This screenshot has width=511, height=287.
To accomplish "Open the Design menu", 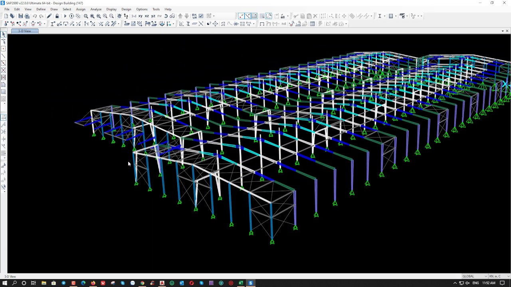I will (126, 9).
